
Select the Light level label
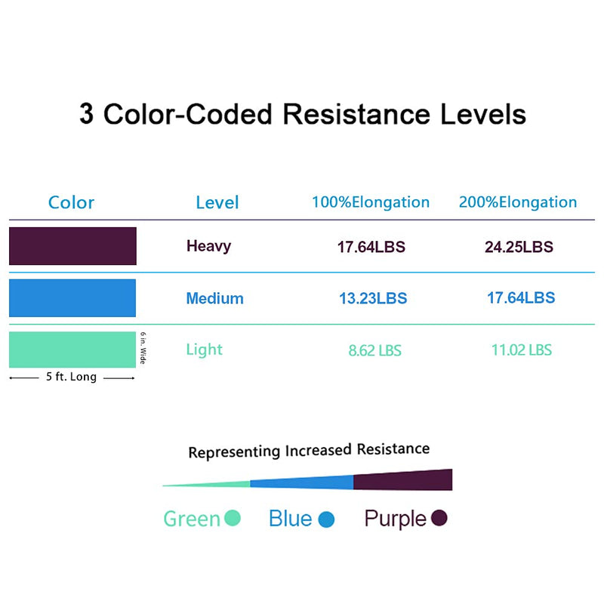point(205,350)
